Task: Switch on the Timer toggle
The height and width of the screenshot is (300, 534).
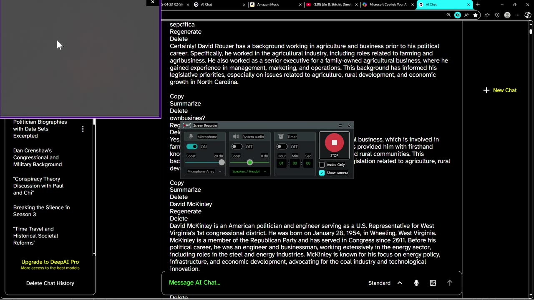Action: coord(282,147)
